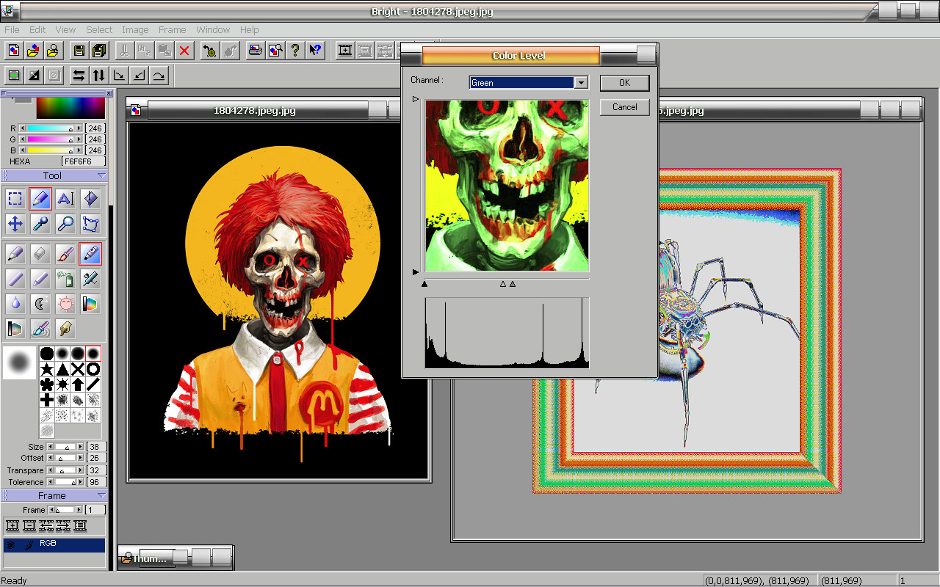Open the Window menu
Screen dimensions: 940x587
pos(213,30)
